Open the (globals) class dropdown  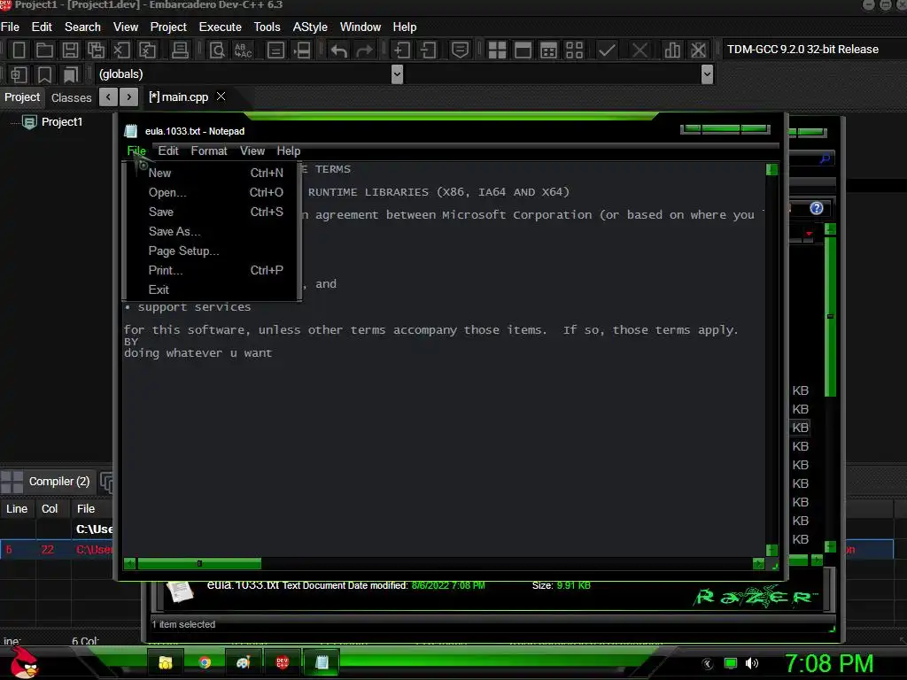coord(397,74)
